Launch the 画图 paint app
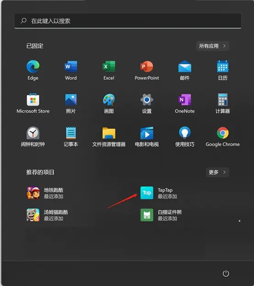This screenshot has width=254, height=286. [x=109, y=104]
